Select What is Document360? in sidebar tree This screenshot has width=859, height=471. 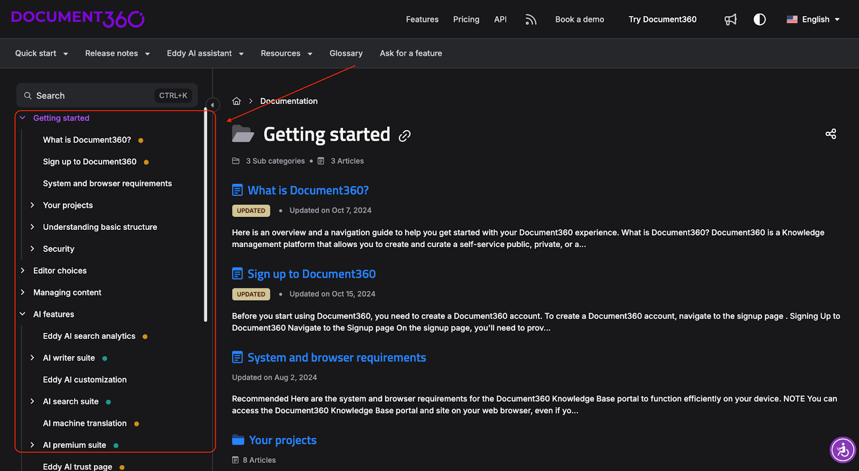[x=87, y=140]
